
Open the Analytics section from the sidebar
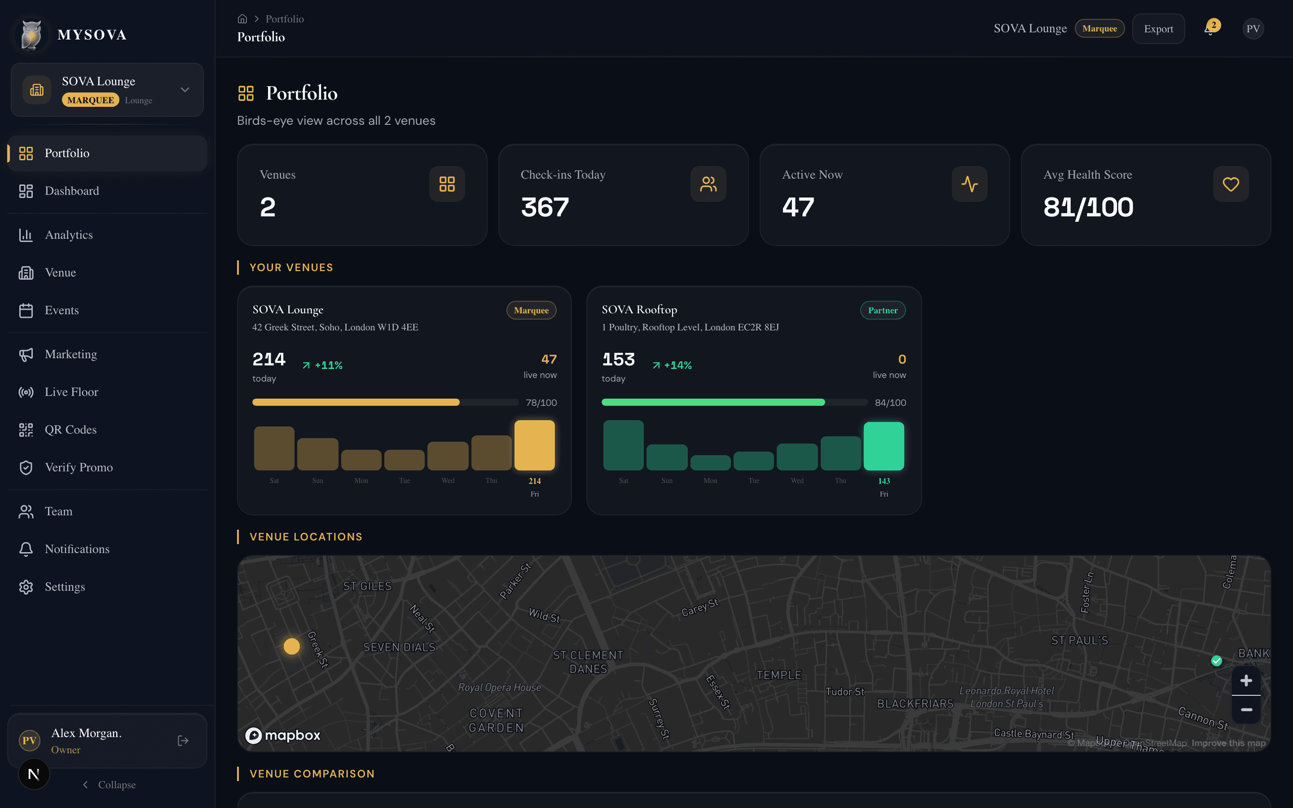click(x=68, y=235)
